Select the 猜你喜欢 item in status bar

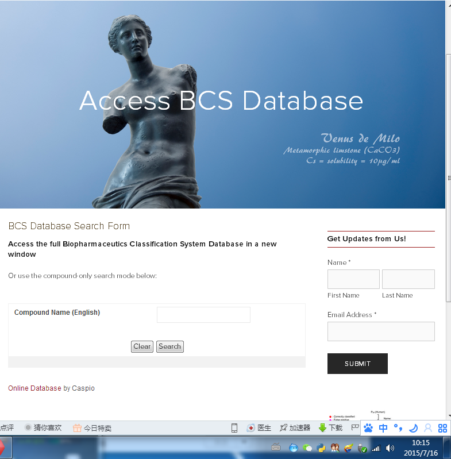tap(43, 428)
